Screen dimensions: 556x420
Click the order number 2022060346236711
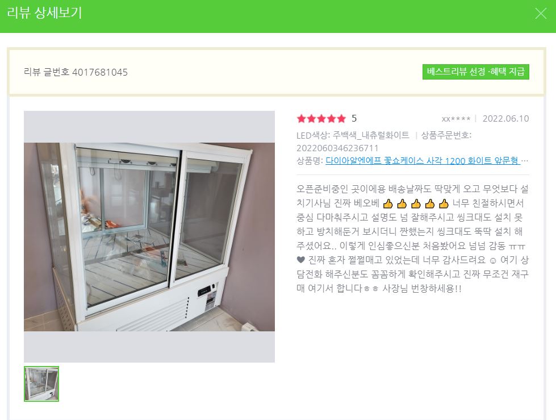[x=337, y=148]
